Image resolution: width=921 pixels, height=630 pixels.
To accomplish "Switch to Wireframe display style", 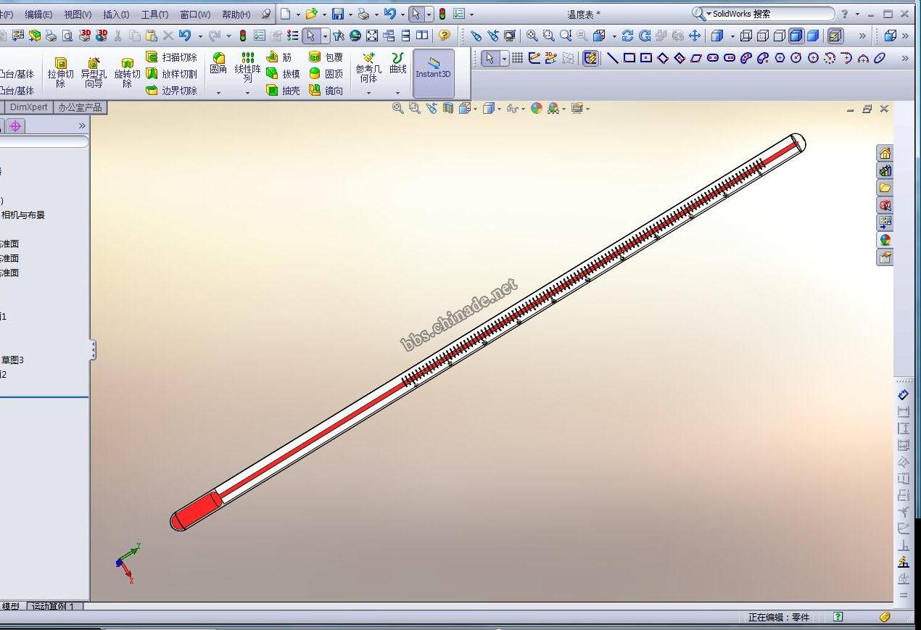I will [746, 36].
